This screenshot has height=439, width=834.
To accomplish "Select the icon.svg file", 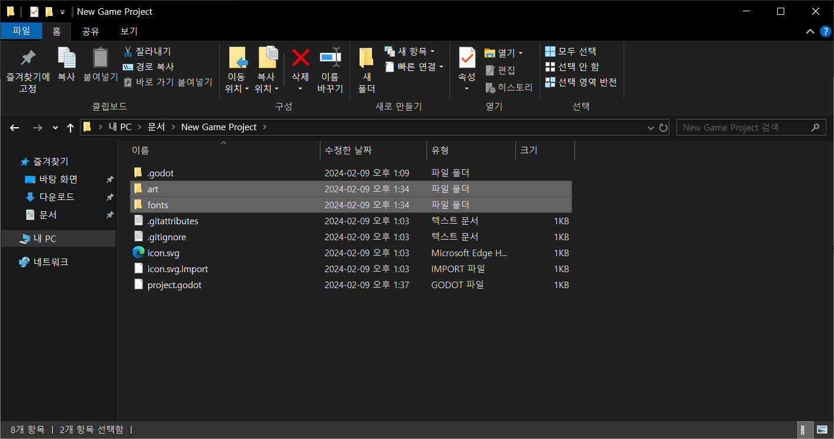I will pyautogui.click(x=351, y=253).
